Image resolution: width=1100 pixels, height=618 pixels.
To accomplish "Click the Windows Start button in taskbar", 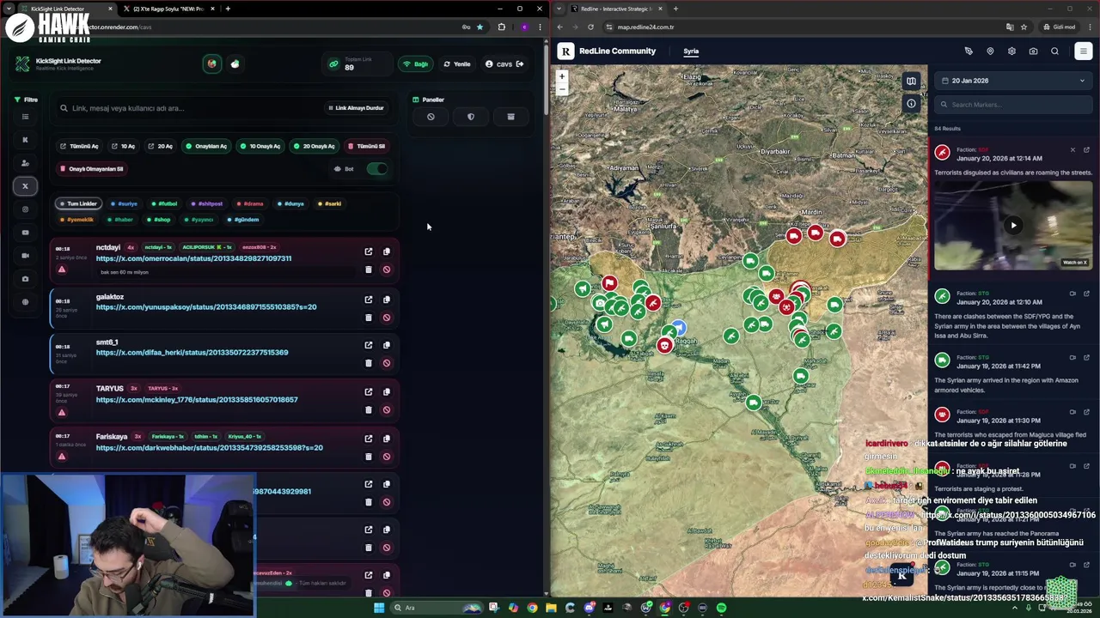I will [378, 608].
